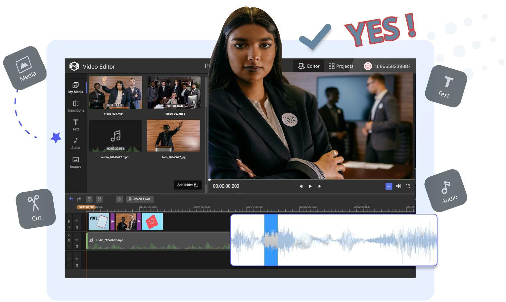
Task: Click the 00:02:00.000 ruler mark
Action: click(308, 207)
